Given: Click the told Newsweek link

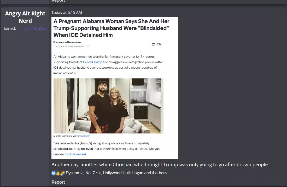Looking at the screenshot, I should coord(76,154).
